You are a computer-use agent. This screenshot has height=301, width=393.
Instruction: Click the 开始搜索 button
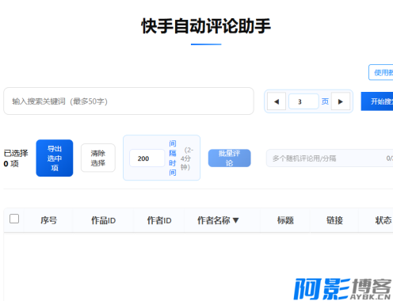point(377,101)
